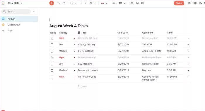
Task: Open the underline options dropdown arrow
Action: tap(95, 3)
